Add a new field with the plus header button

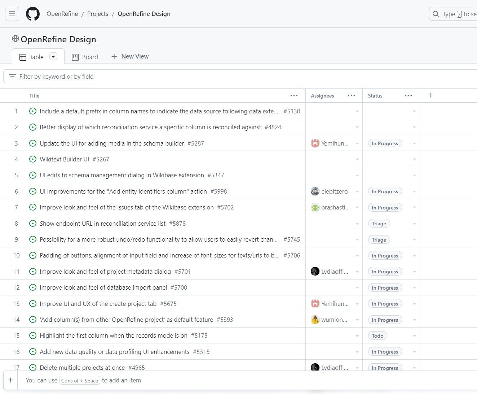point(430,95)
